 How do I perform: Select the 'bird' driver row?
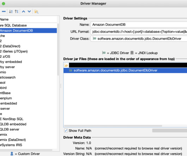[28, 88]
